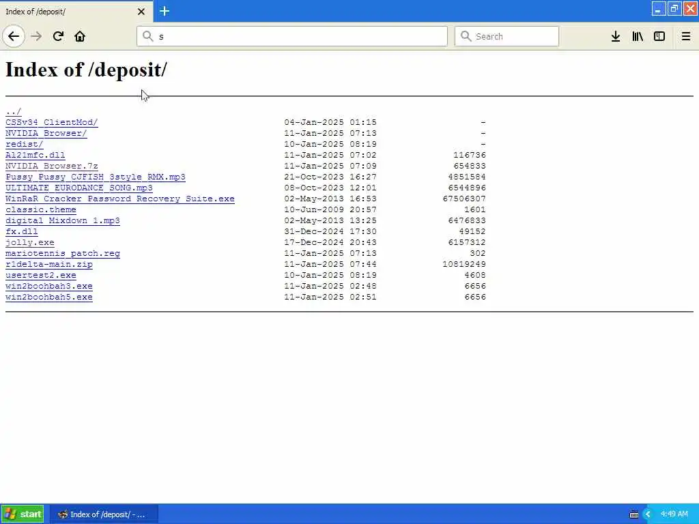The width and height of the screenshot is (699, 524).
Task: Download WinRaR Cracker Password Recovery Suite.exe
Action: click(120, 199)
